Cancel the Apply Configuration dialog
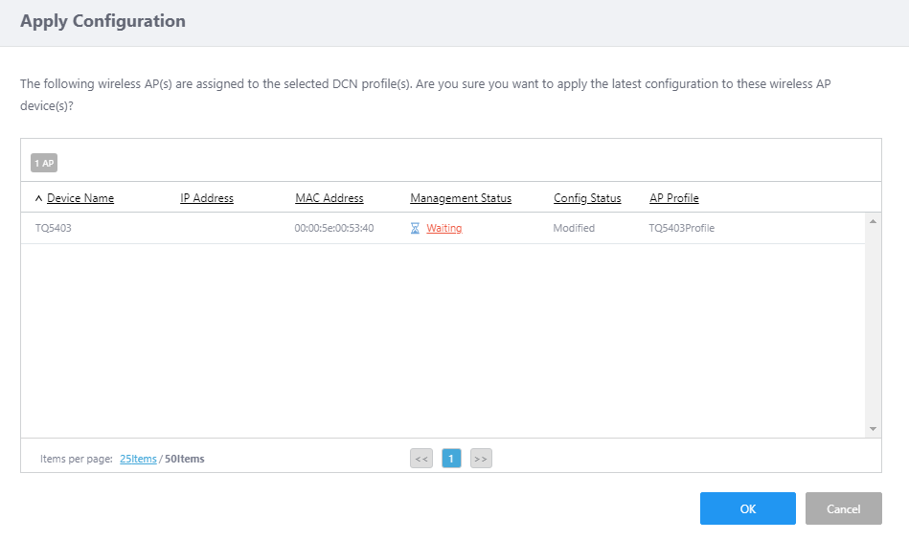 tap(843, 508)
